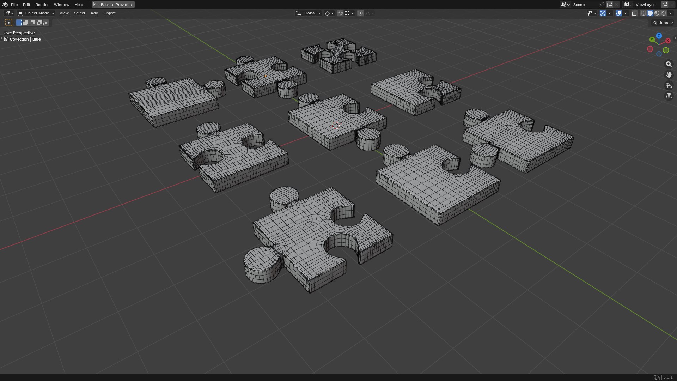Choose subtract-selection mode icon
The image size is (677, 381).
click(32, 23)
